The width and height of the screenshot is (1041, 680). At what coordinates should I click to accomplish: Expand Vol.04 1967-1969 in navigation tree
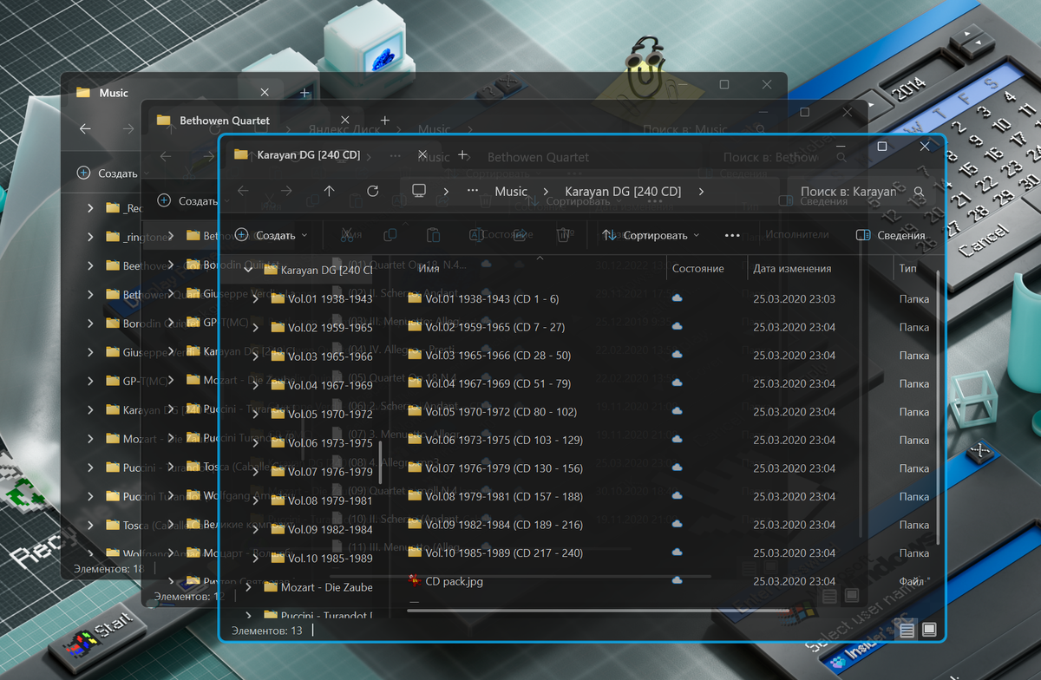coord(255,385)
